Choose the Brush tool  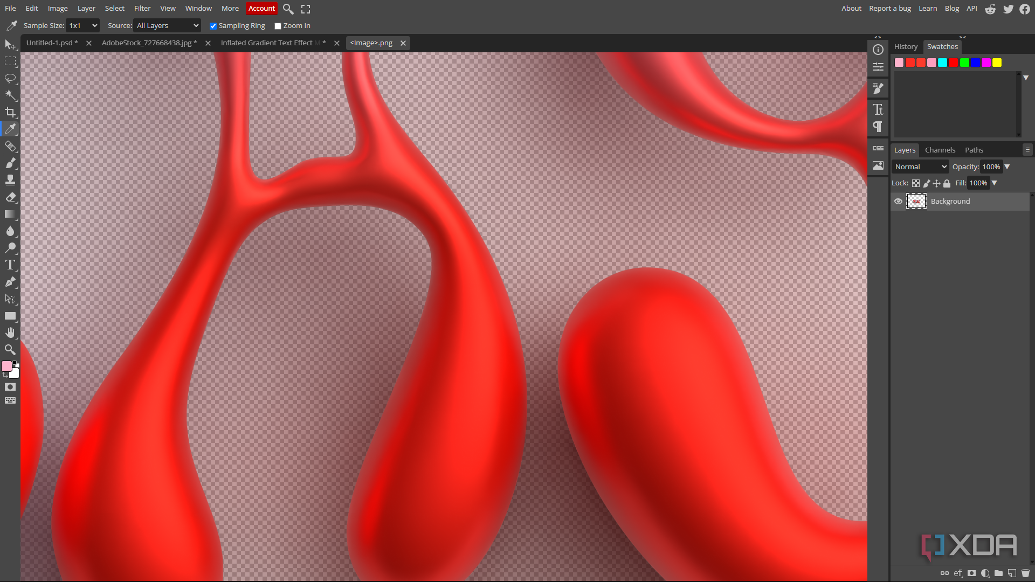point(10,163)
